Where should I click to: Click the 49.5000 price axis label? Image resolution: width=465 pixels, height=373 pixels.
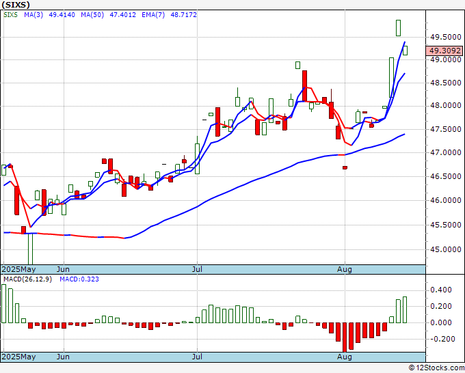click(x=446, y=37)
